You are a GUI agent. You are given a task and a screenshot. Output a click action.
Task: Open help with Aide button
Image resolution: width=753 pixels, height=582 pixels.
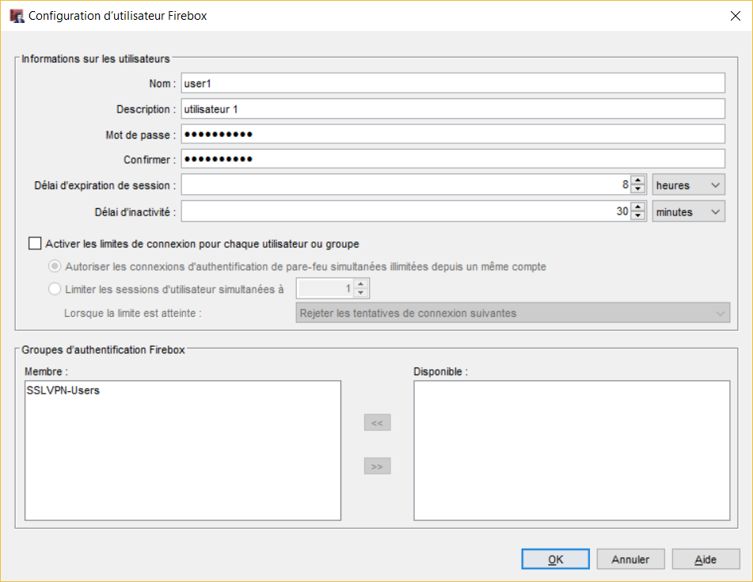(705, 559)
